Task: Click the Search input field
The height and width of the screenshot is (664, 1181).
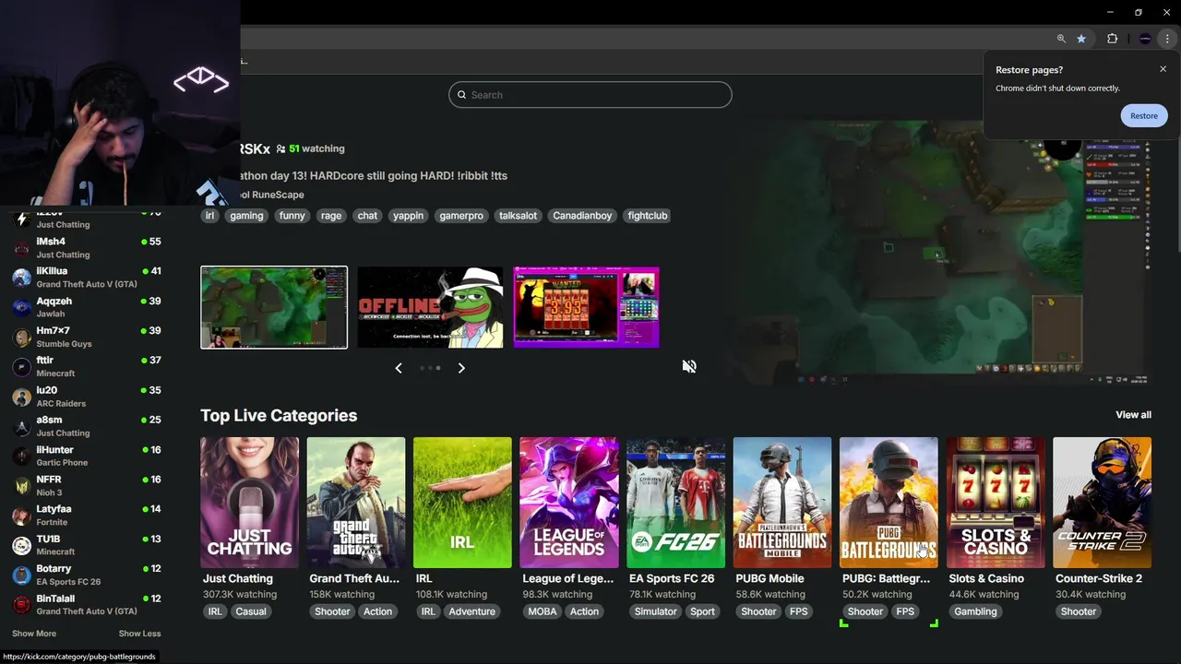Action: pos(590,95)
